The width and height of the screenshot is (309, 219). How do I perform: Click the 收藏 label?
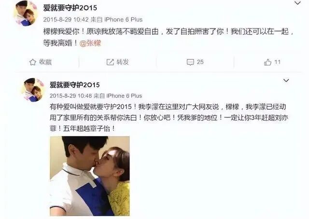45,62
